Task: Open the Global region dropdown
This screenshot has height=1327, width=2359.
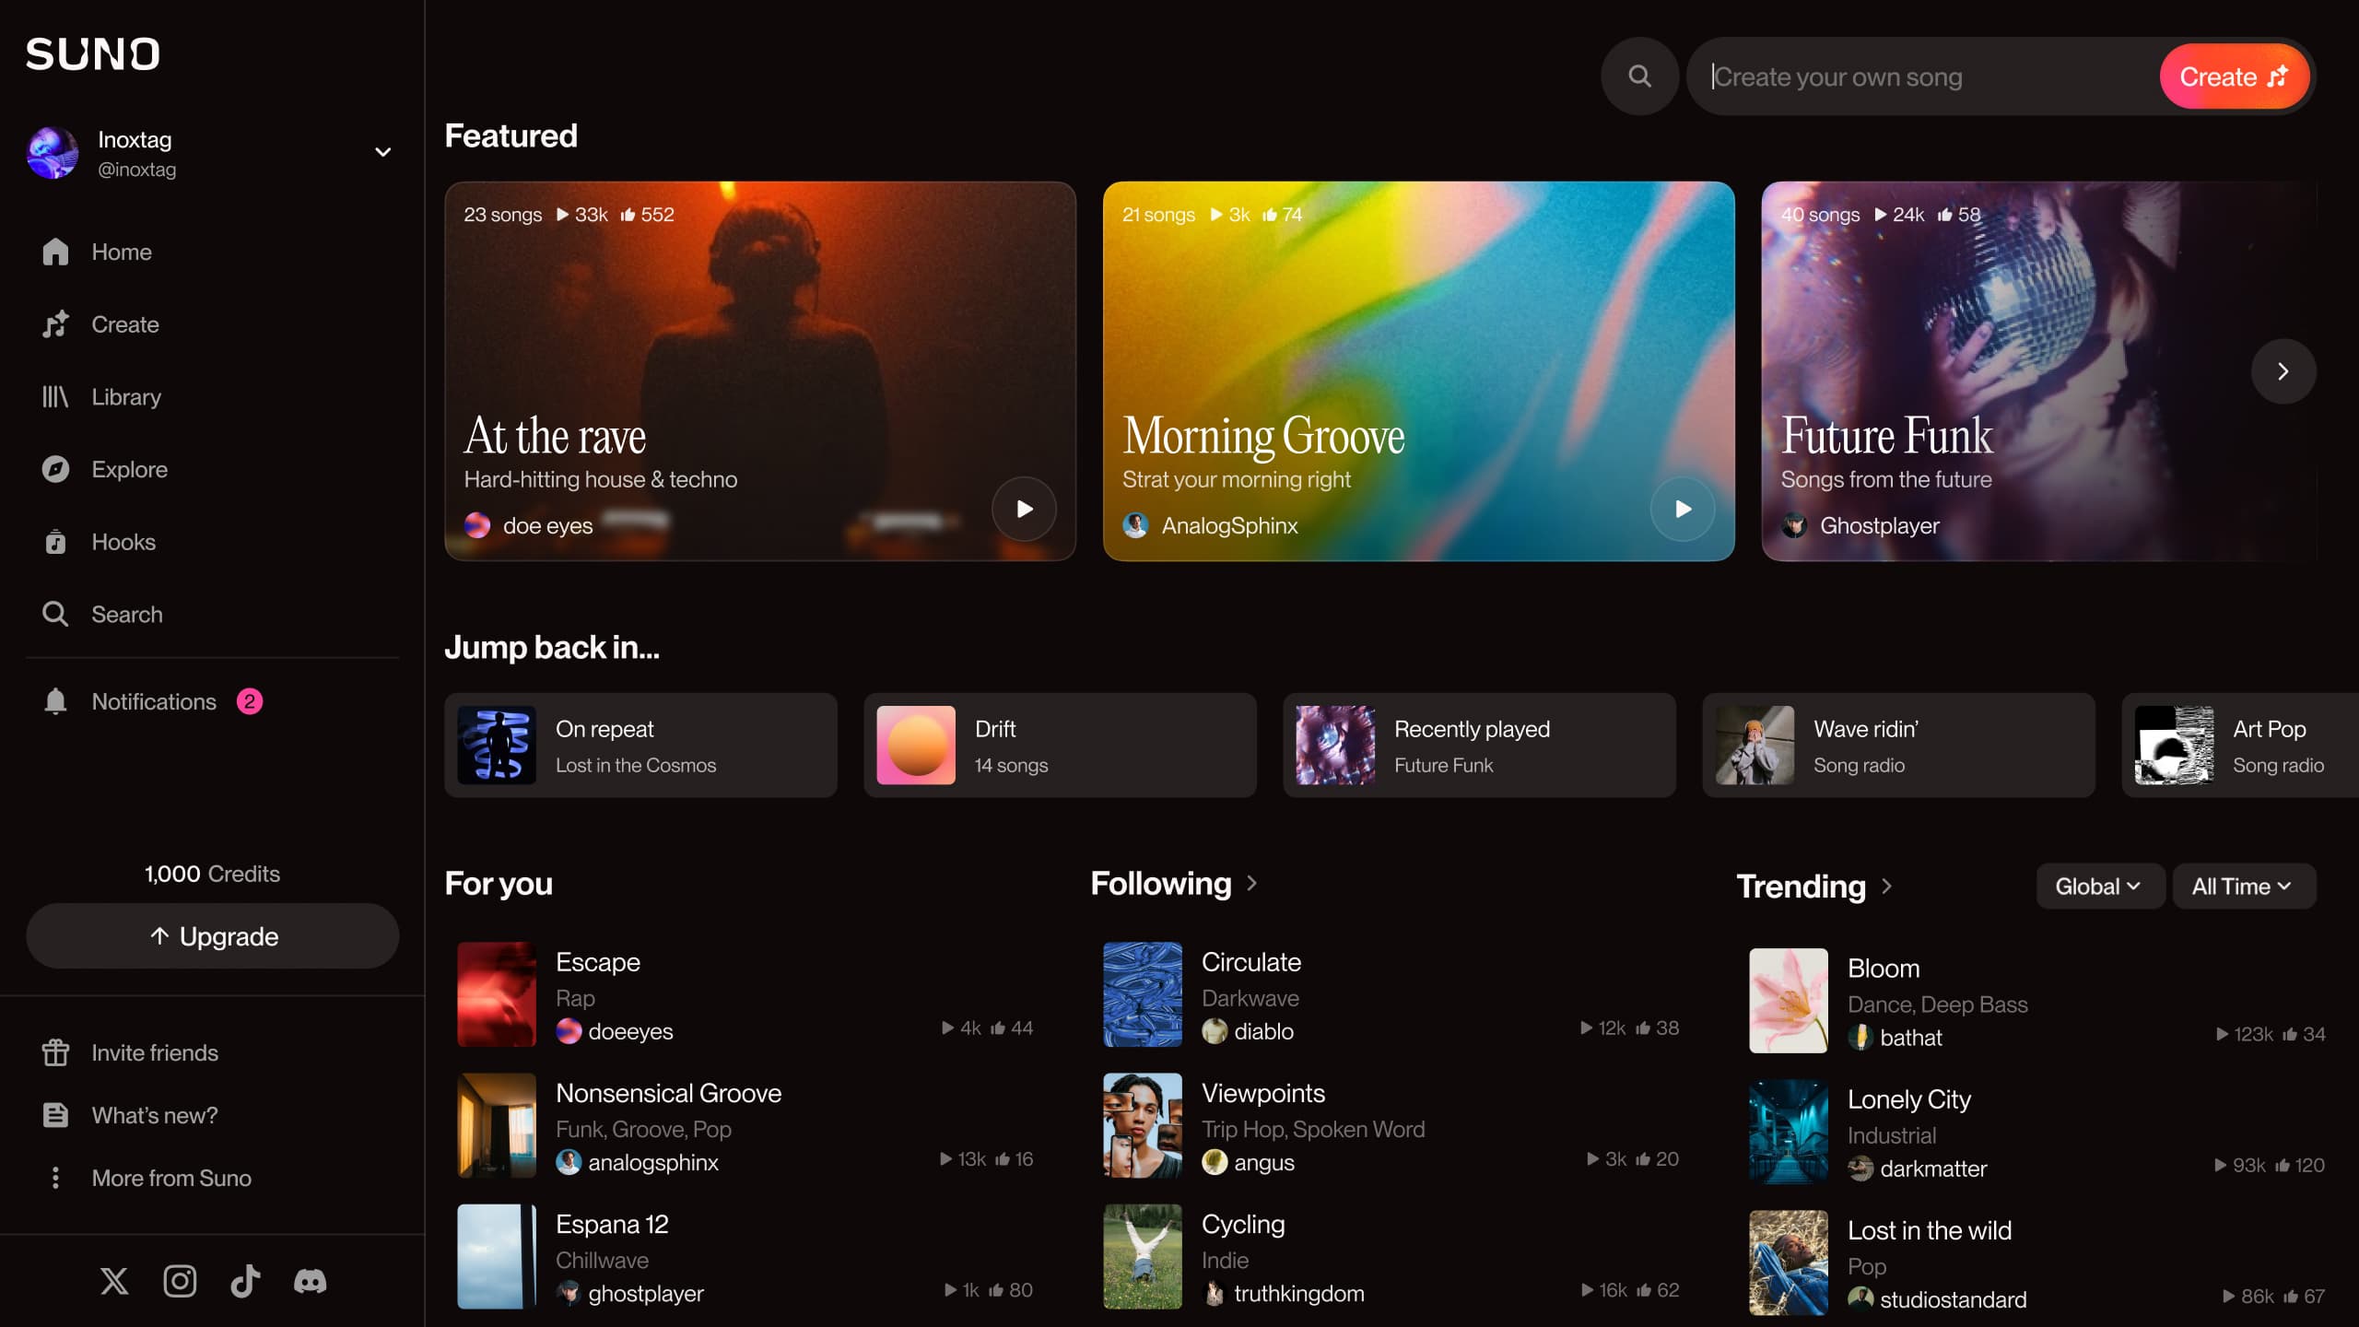Action: coord(2100,886)
